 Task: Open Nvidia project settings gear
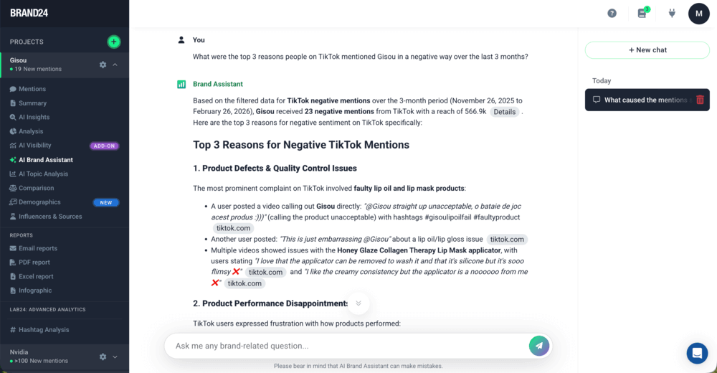103,357
